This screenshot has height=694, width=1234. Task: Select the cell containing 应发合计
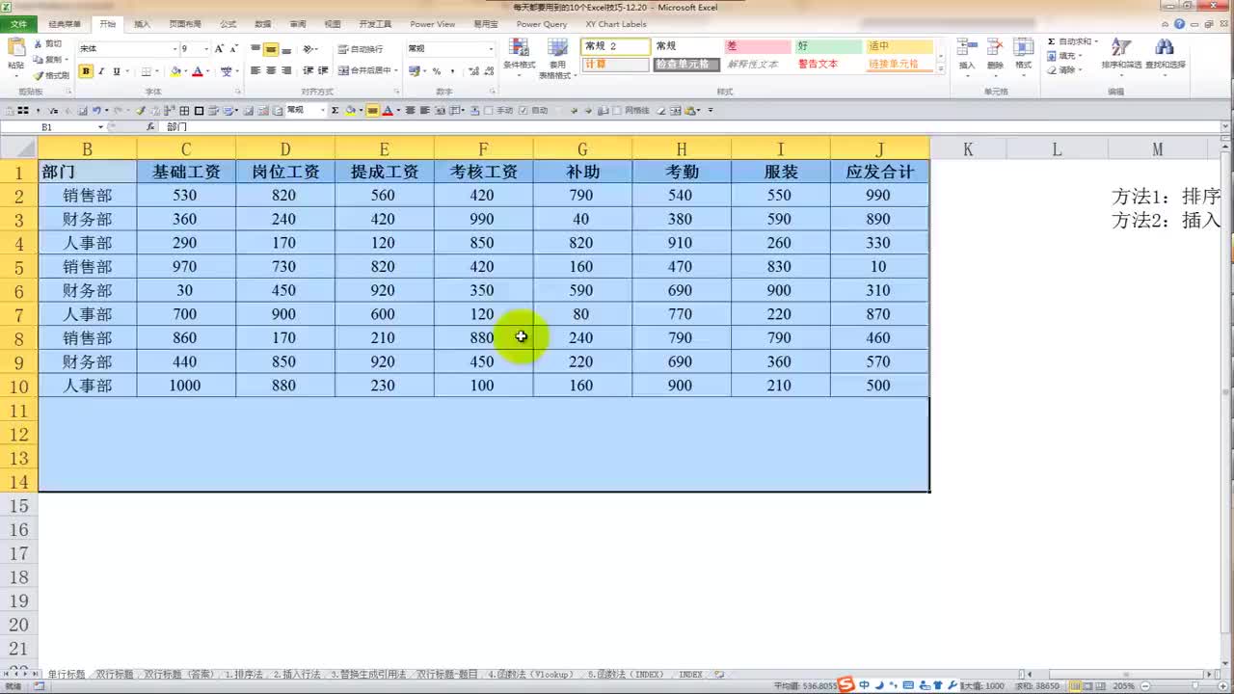click(x=879, y=173)
